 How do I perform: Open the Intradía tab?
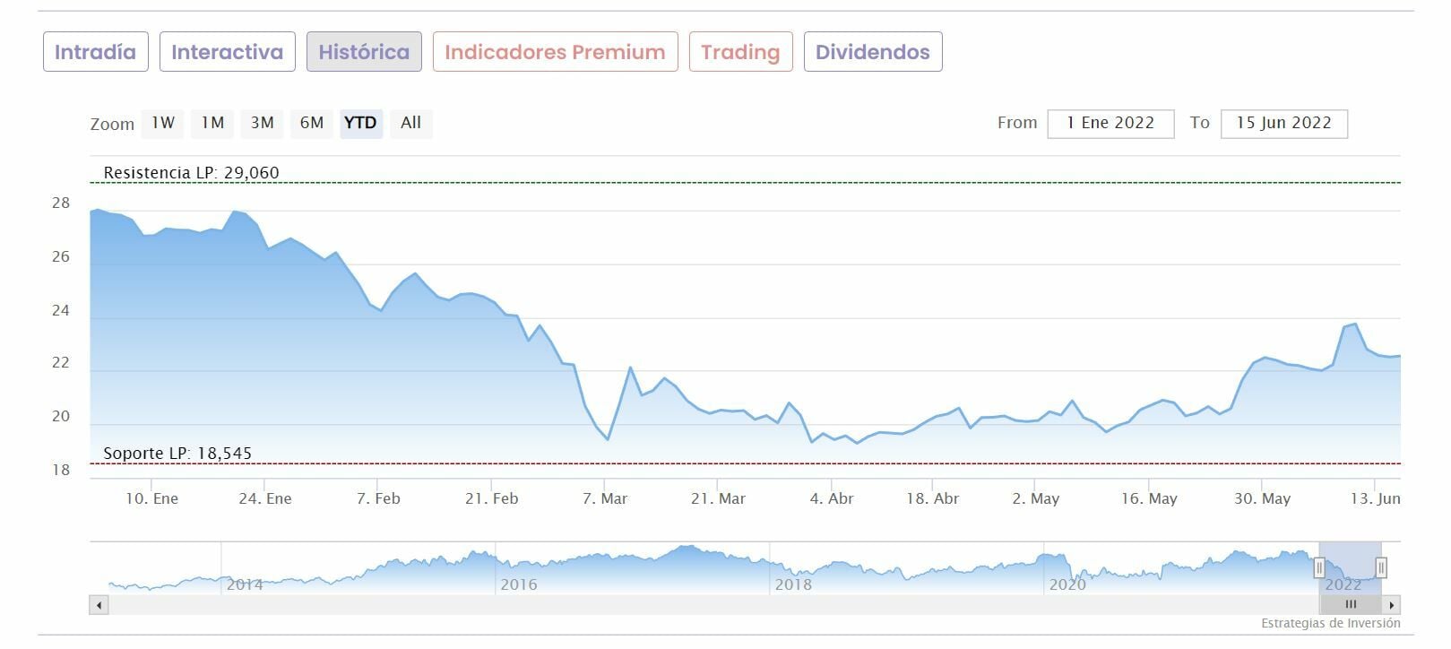(95, 52)
